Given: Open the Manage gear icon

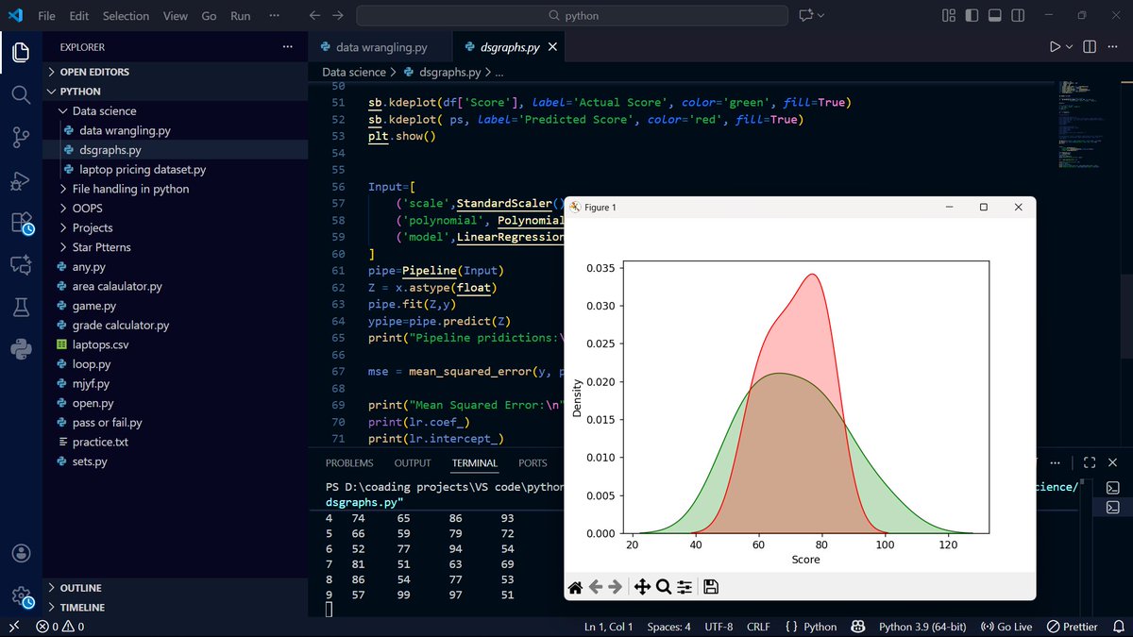Looking at the screenshot, I should tap(22, 596).
